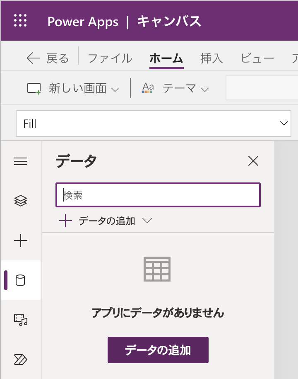Open the Tree view layers icon
Image resolution: width=298 pixels, height=379 pixels.
(21, 201)
